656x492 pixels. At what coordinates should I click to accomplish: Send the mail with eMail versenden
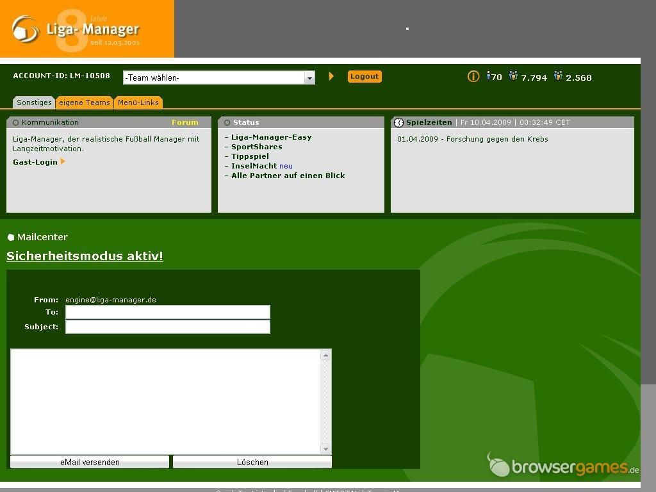coord(90,462)
